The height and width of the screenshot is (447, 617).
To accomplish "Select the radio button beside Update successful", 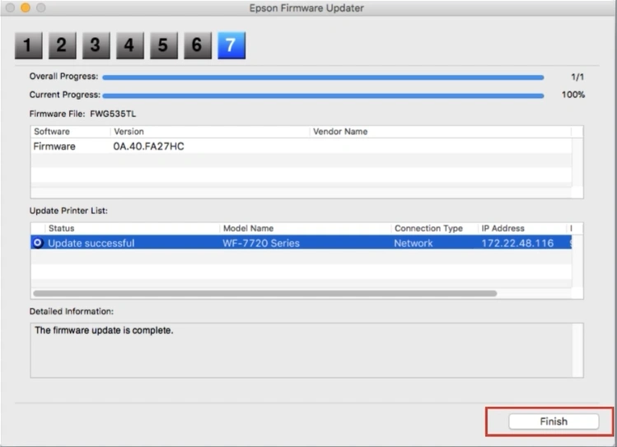I will tap(38, 243).
